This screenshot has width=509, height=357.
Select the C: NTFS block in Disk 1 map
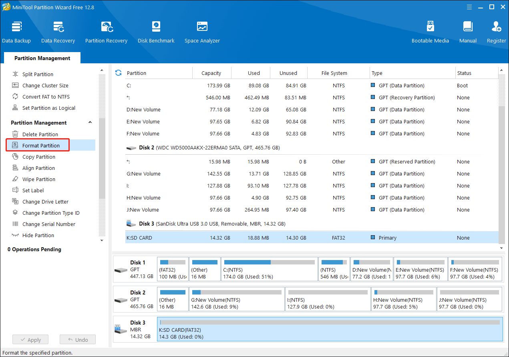[269, 269]
